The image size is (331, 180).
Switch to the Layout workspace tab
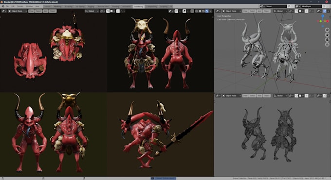(x=48, y=6)
